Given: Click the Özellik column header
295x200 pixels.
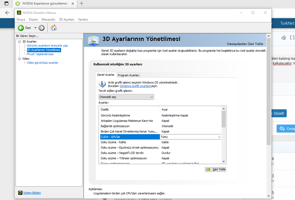Looking at the screenshot, I should 129,110.
